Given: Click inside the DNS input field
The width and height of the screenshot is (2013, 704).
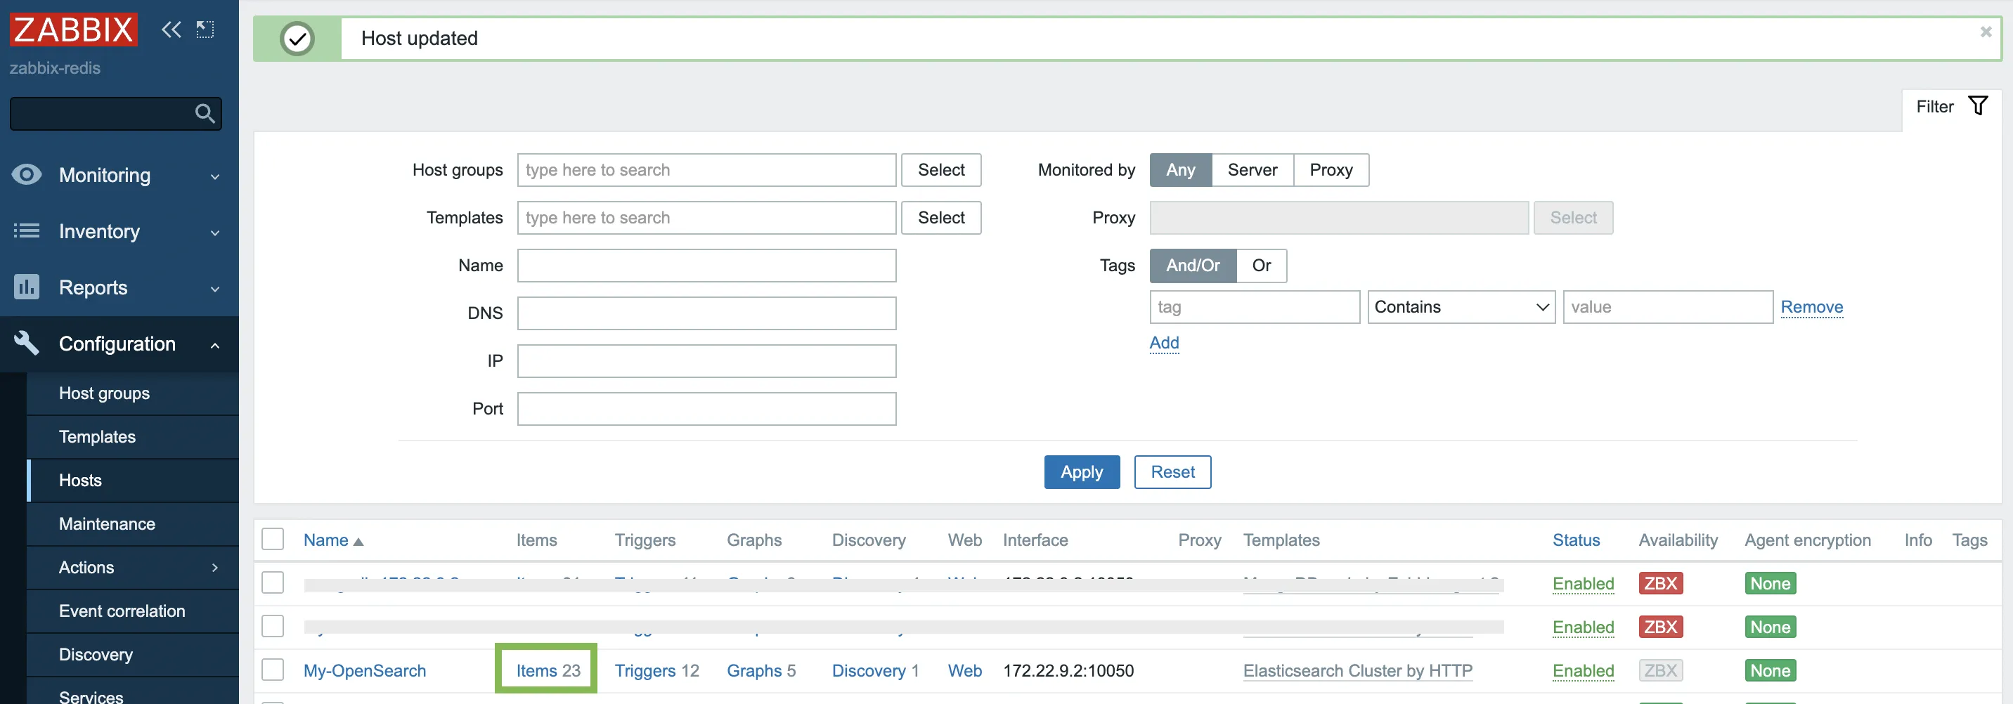Looking at the screenshot, I should [706, 313].
